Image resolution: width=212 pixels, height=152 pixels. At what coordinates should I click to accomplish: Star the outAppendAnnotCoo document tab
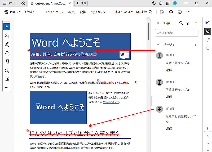[x=32, y=3]
